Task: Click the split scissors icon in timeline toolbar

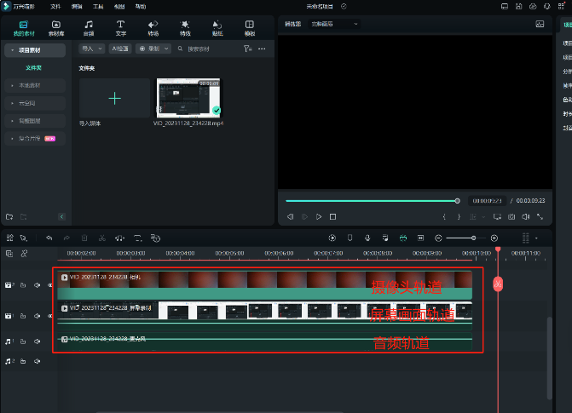Action: [x=101, y=238]
